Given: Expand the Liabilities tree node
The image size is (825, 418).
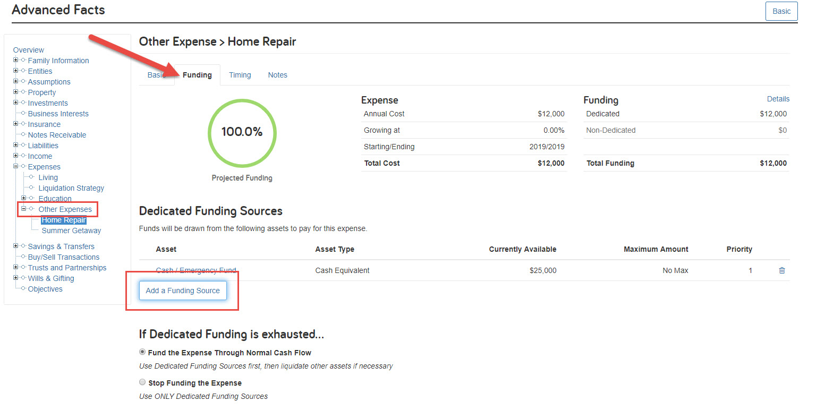Looking at the screenshot, I should click(16, 145).
